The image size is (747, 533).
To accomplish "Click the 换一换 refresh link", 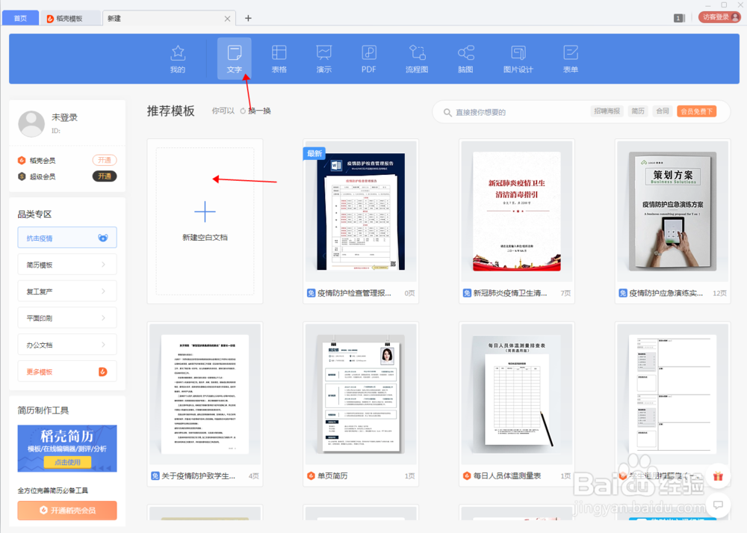I will click(x=260, y=111).
